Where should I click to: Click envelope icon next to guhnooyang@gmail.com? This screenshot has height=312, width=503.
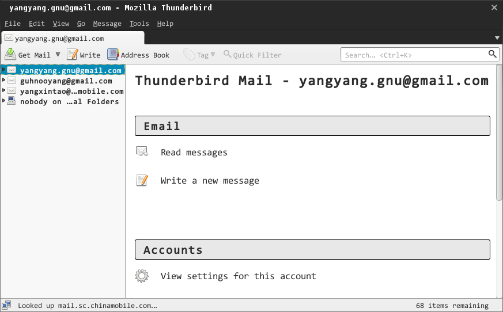(x=12, y=80)
